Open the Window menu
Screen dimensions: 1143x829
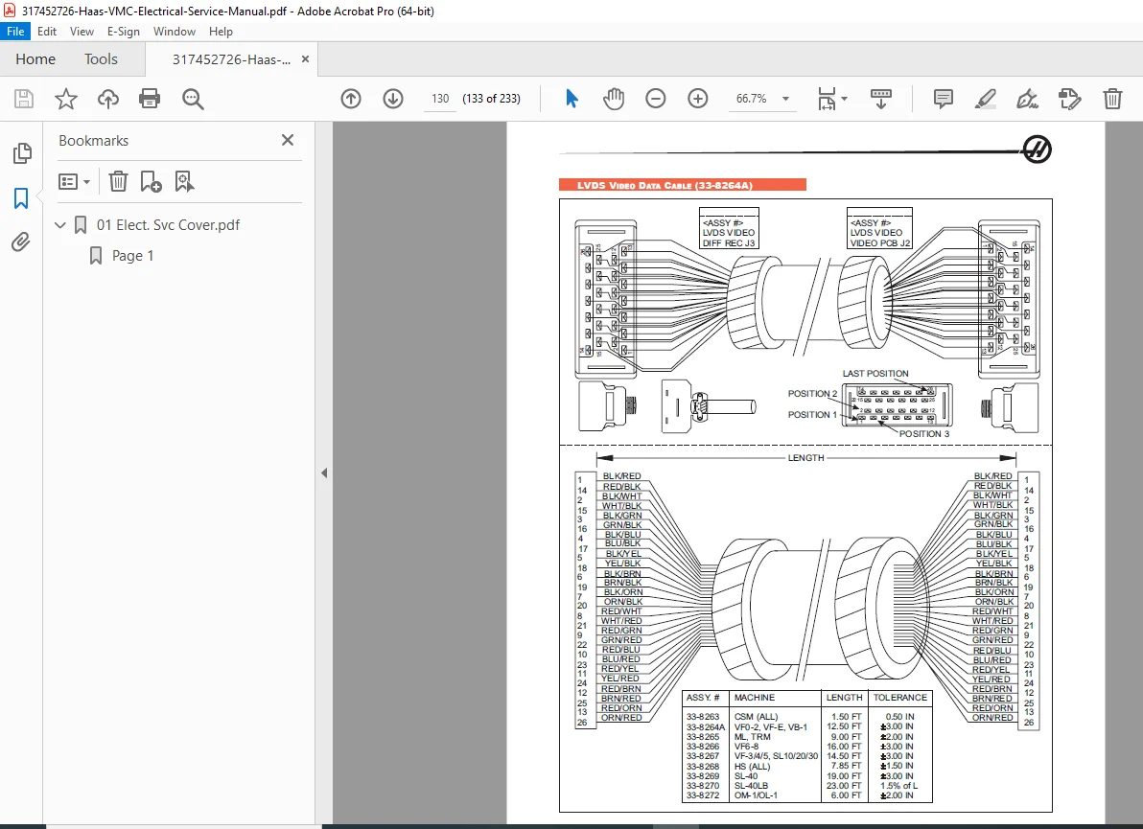[x=175, y=32]
